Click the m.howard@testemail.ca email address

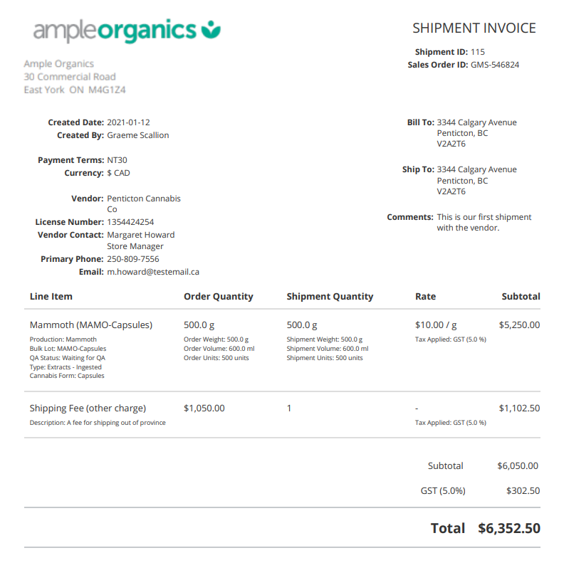153,272
